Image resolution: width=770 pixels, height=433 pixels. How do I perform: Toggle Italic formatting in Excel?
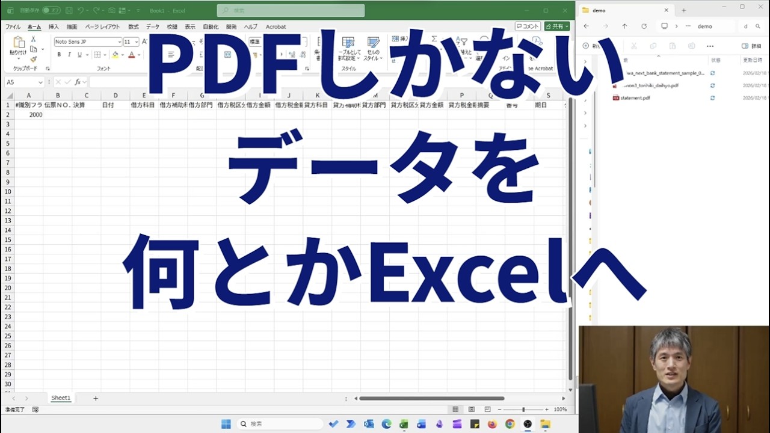coord(69,55)
